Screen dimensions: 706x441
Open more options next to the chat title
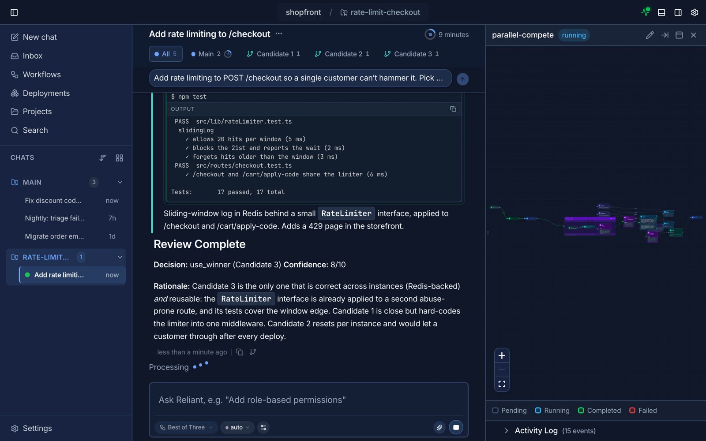click(279, 34)
